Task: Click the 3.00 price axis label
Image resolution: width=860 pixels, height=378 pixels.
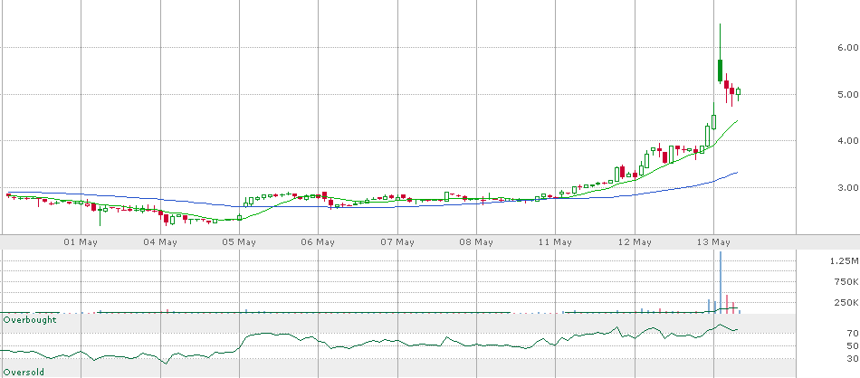Action: (848, 187)
